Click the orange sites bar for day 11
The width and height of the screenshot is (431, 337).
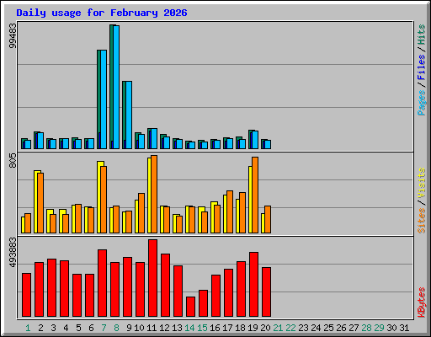[x=154, y=195]
